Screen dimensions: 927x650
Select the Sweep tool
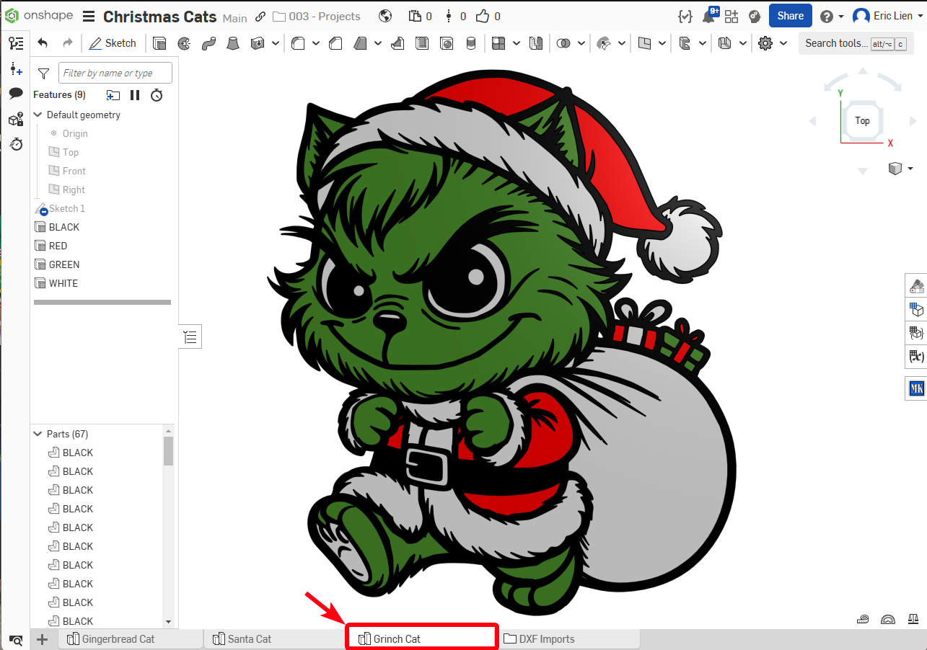[208, 43]
